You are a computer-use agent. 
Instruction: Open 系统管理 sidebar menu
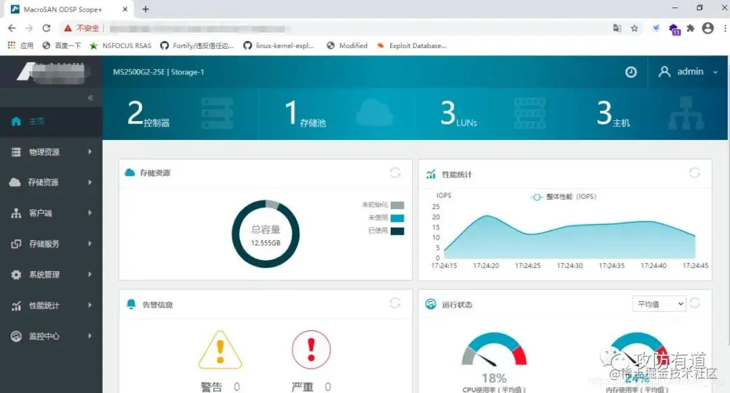[51, 275]
